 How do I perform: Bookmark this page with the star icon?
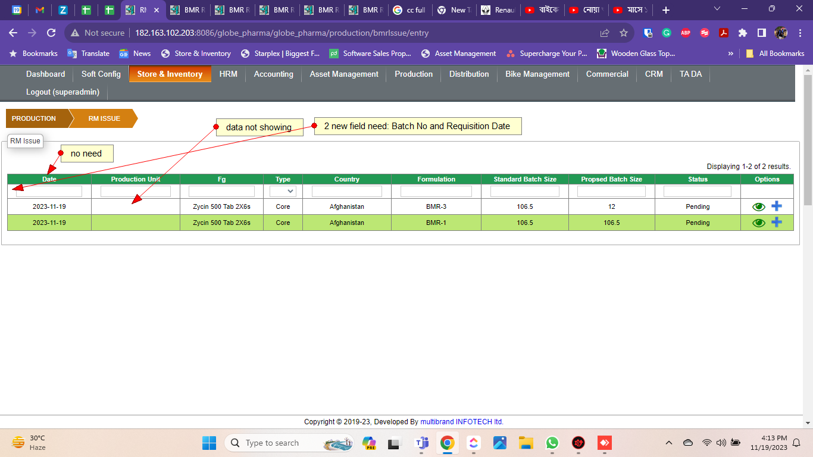coord(624,33)
